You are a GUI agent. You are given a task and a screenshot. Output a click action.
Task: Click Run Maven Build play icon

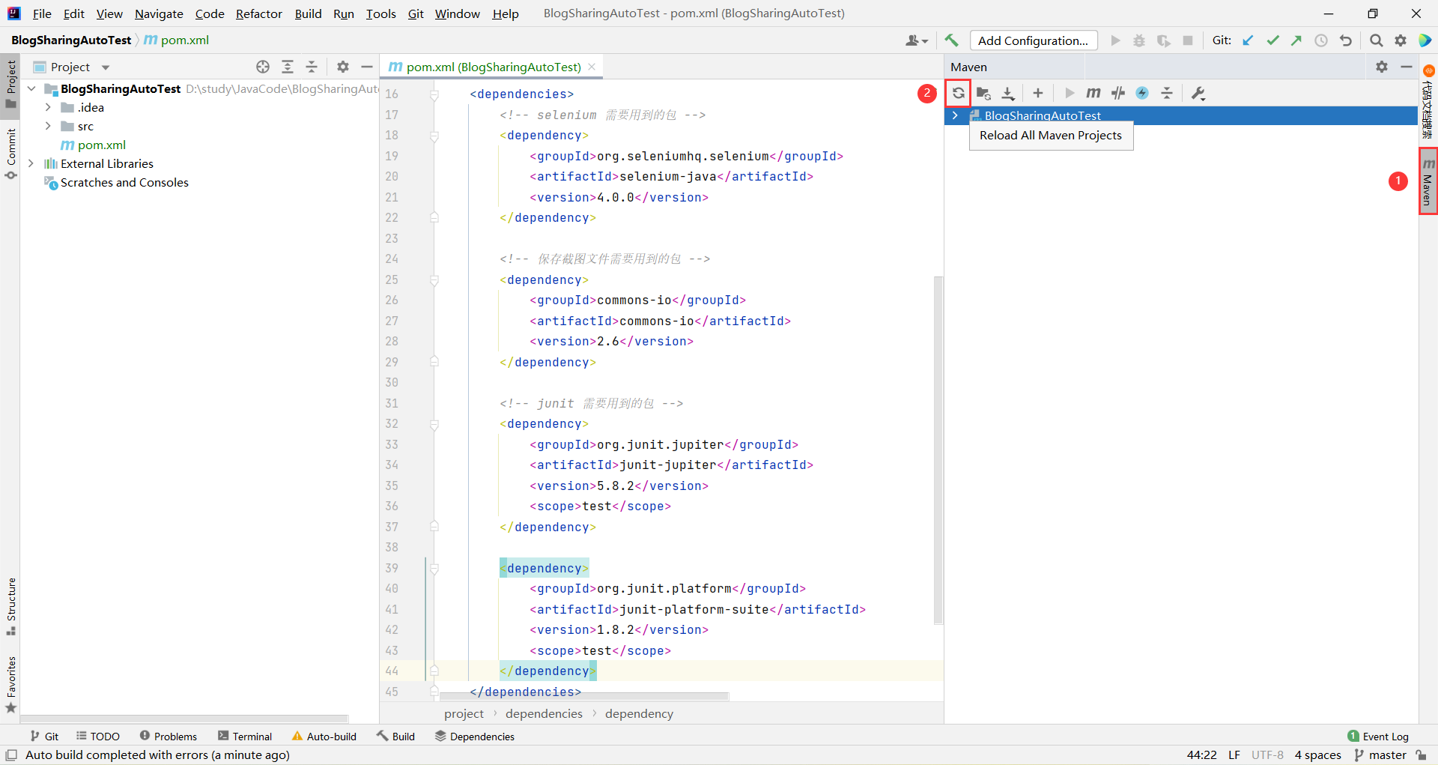click(1070, 93)
